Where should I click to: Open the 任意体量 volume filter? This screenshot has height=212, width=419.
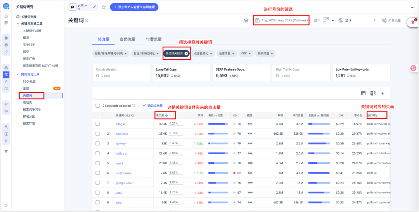(227, 54)
